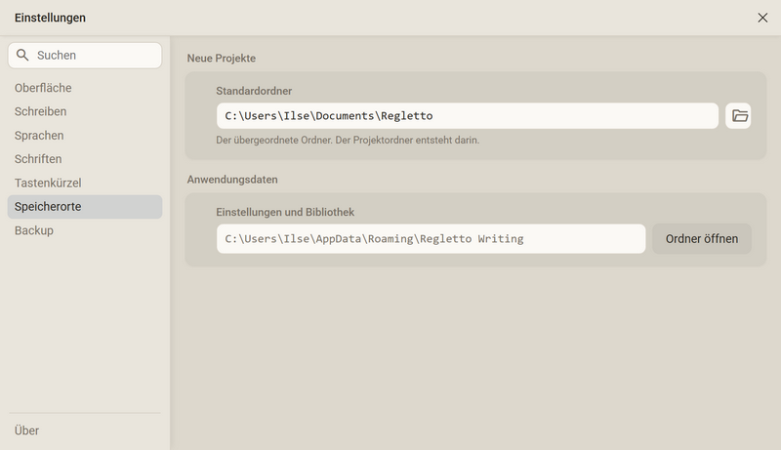Screen dimensions: 781x450
Task: Select the Tastenkürzel section
Action: click(85, 183)
